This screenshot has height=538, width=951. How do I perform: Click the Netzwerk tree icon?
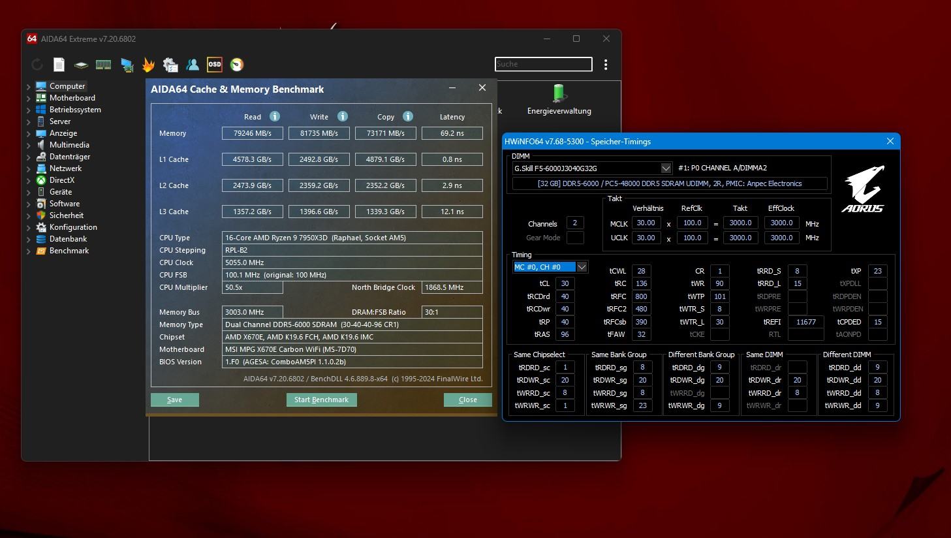tap(41, 168)
